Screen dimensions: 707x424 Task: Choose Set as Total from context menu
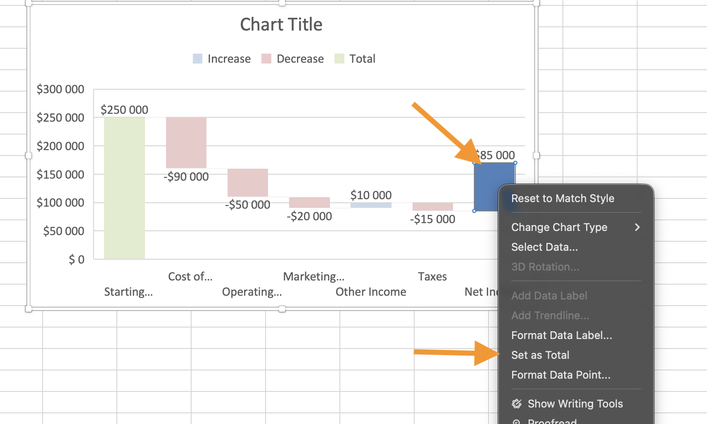pyautogui.click(x=540, y=355)
